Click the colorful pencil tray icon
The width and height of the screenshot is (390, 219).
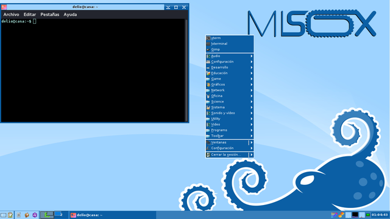(334, 215)
